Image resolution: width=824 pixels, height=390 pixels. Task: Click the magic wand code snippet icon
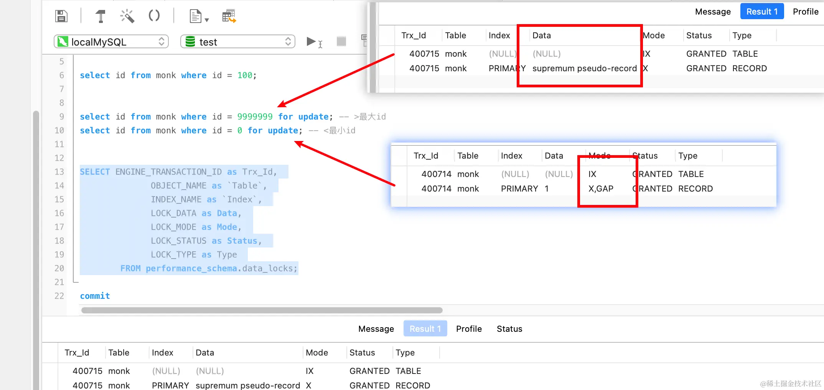(x=127, y=16)
